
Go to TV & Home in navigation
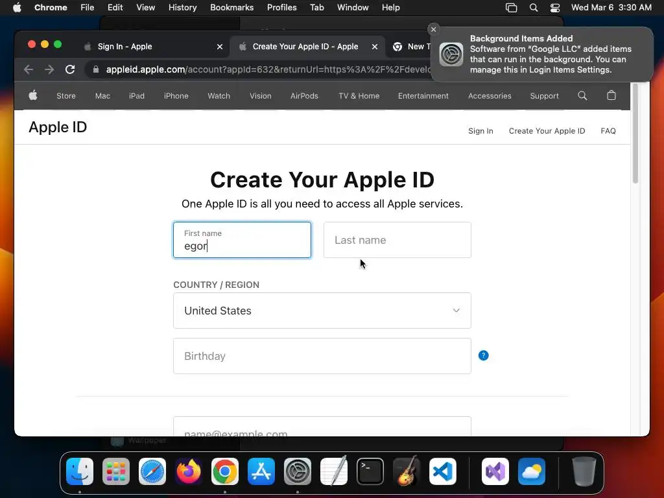click(359, 96)
